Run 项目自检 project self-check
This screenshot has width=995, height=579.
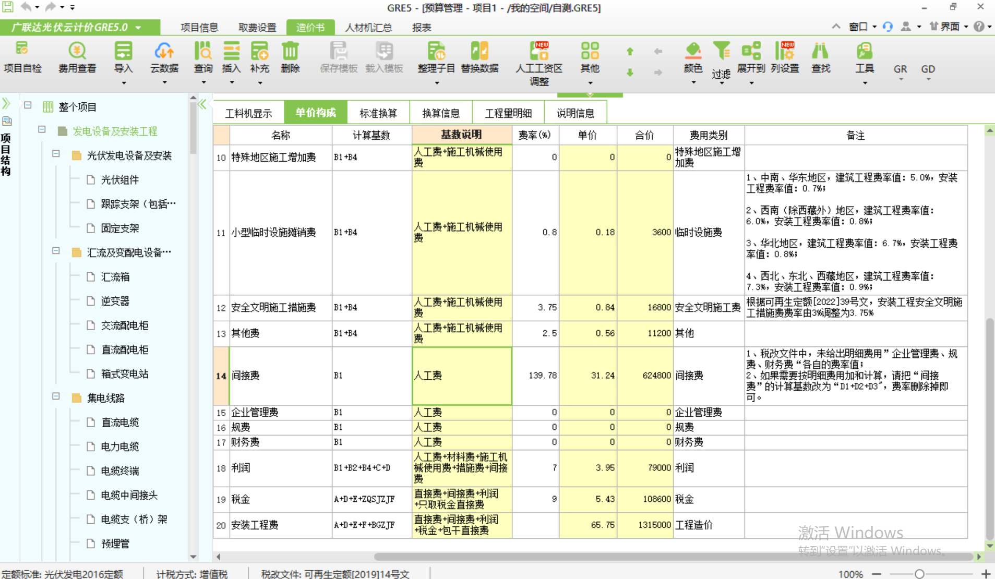click(x=22, y=57)
